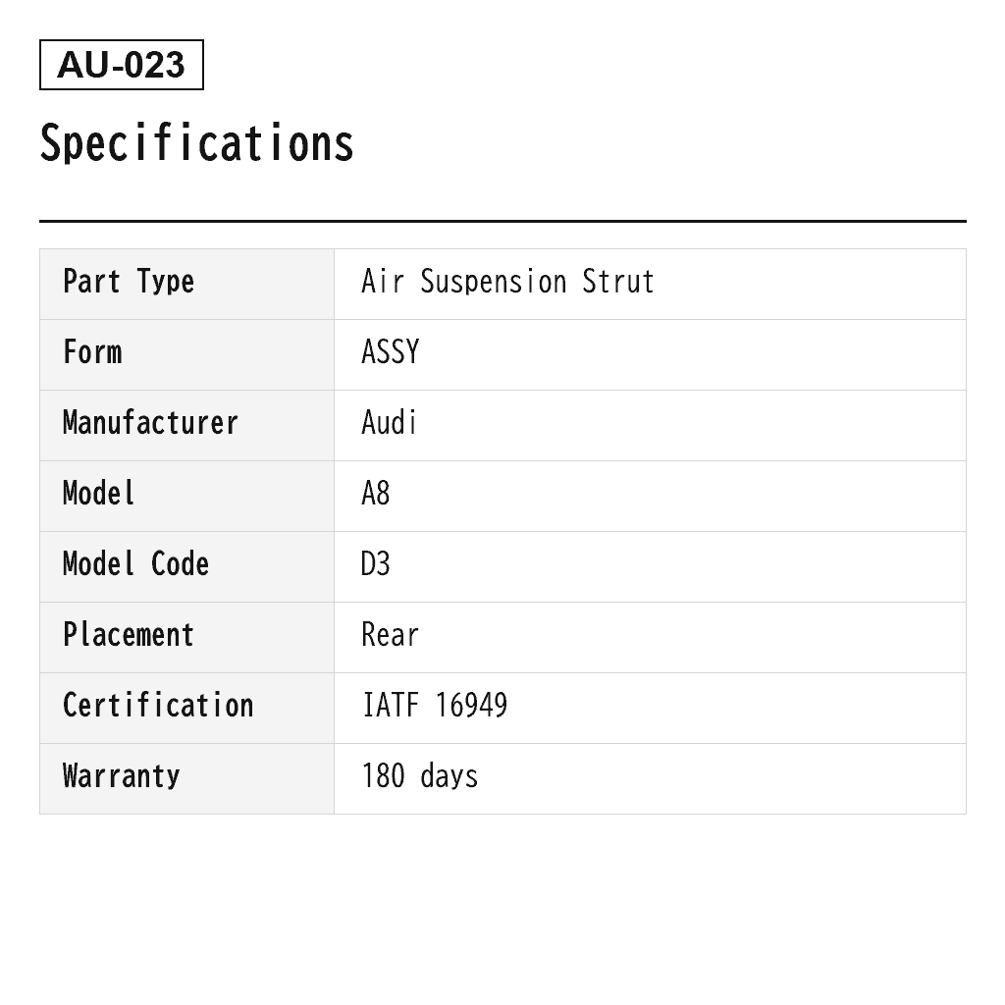Select the Specifications heading
1005x1005 pixels.
click(x=196, y=143)
